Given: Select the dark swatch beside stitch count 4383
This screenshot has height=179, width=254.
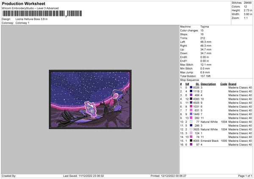Looking at the screenshot, I should (191, 99).
